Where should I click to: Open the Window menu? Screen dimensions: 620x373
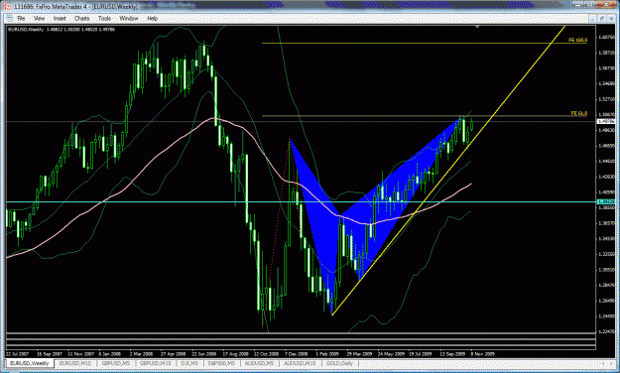point(129,18)
